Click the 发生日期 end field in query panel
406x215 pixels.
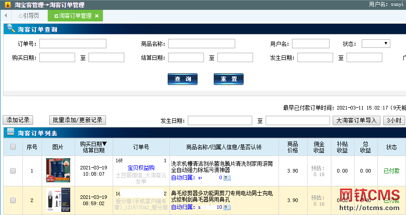coord(364,57)
